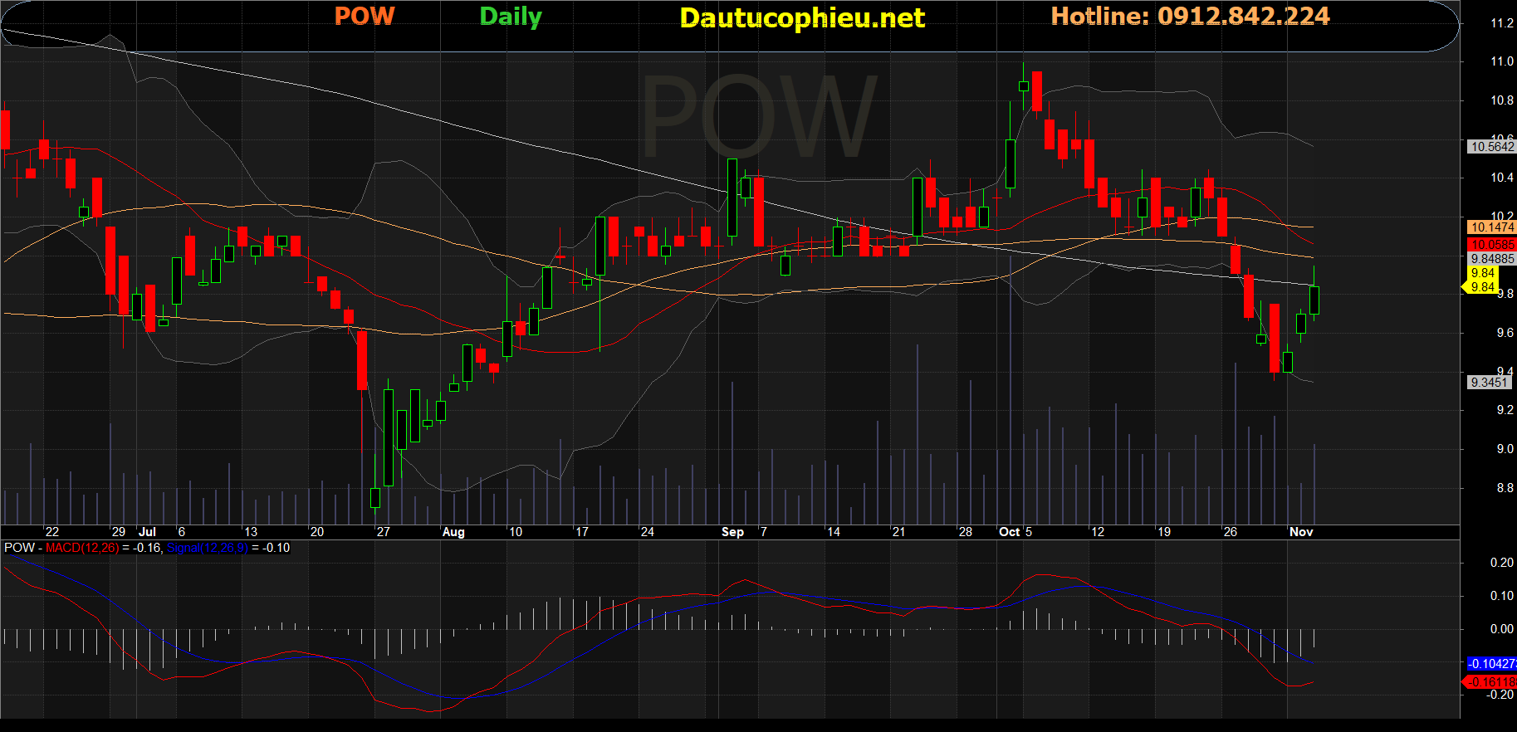This screenshot has height=732, width=1517.
Task: Click the 24 date label on time axis
Action: [x=648, y=532]
